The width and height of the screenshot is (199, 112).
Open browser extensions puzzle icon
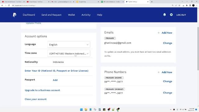(x=187, y=6)
